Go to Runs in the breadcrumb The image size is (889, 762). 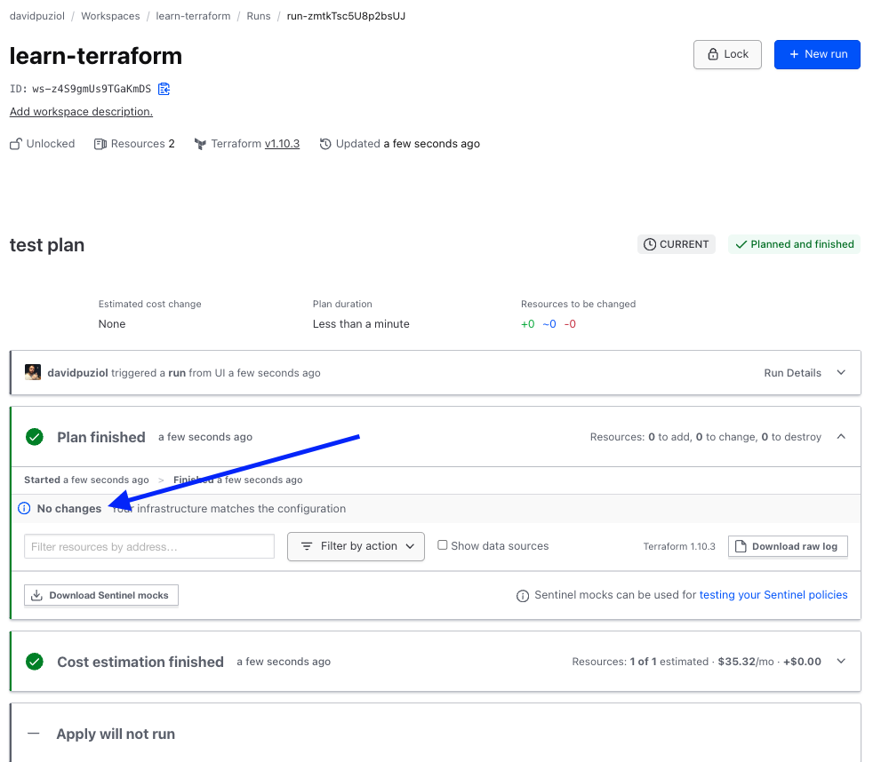click(259, 16)
